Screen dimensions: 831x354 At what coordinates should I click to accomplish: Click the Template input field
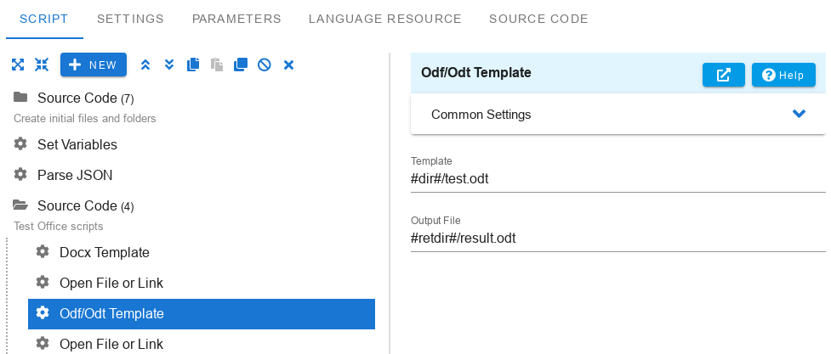(618, 179)
